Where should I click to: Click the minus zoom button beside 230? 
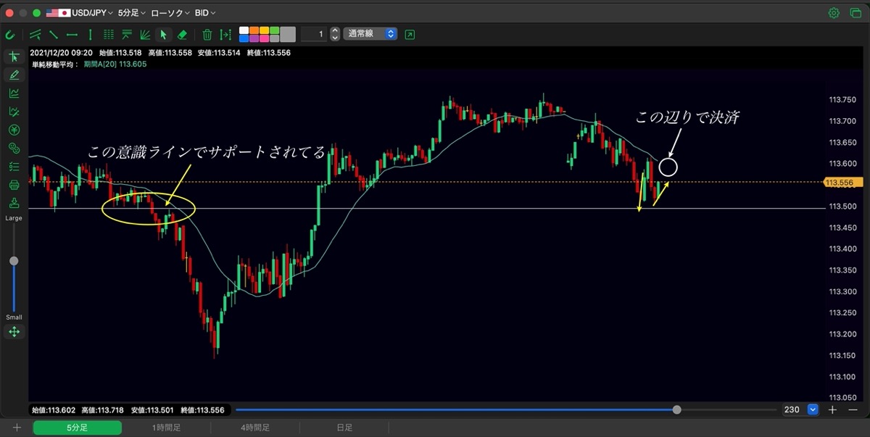853,409
